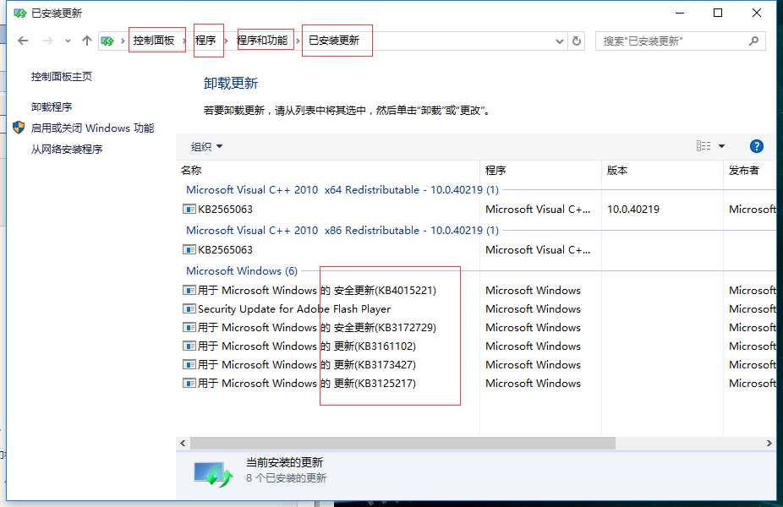Click the Refresh button in address bar
The width and height of the screenshot is (783, 507).
pos(577,41)
